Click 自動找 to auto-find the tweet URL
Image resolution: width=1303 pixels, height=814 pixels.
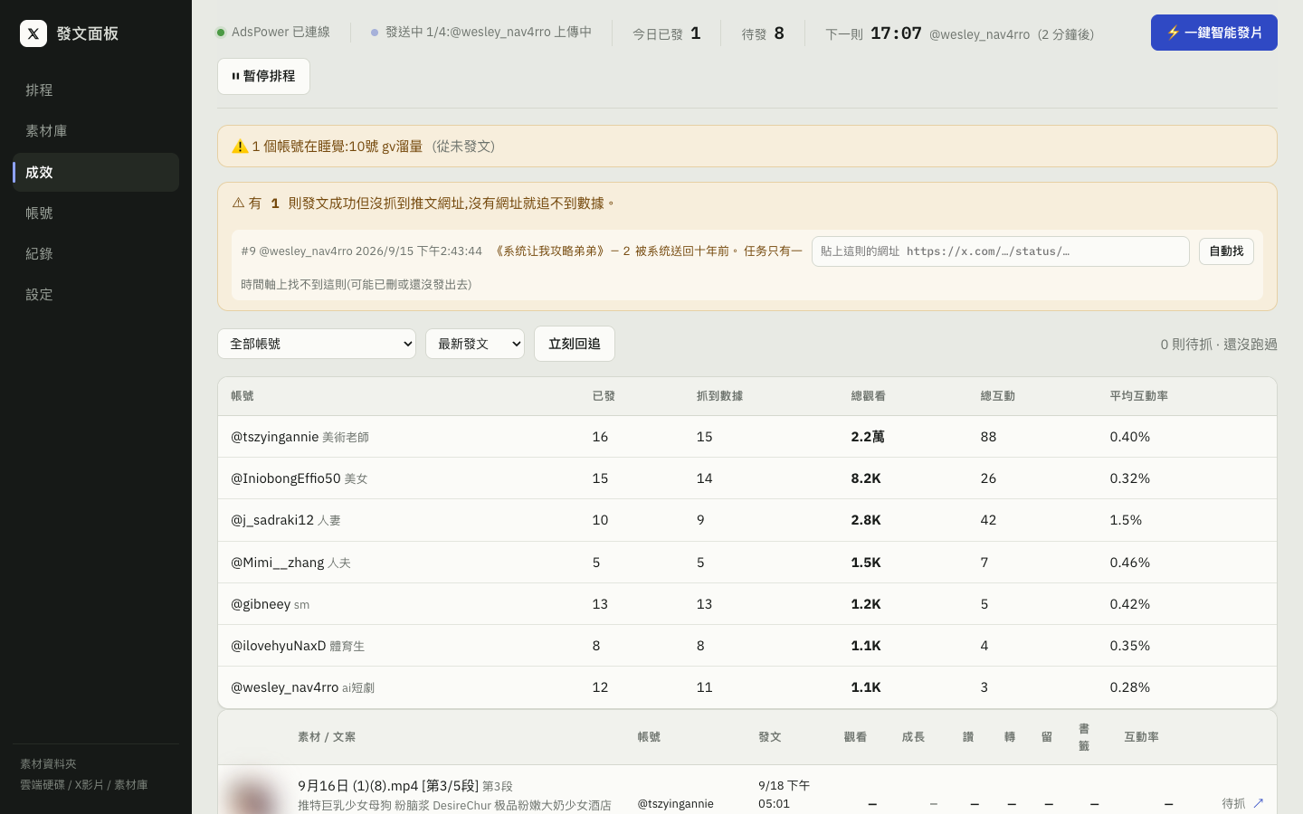point(1226,251)
